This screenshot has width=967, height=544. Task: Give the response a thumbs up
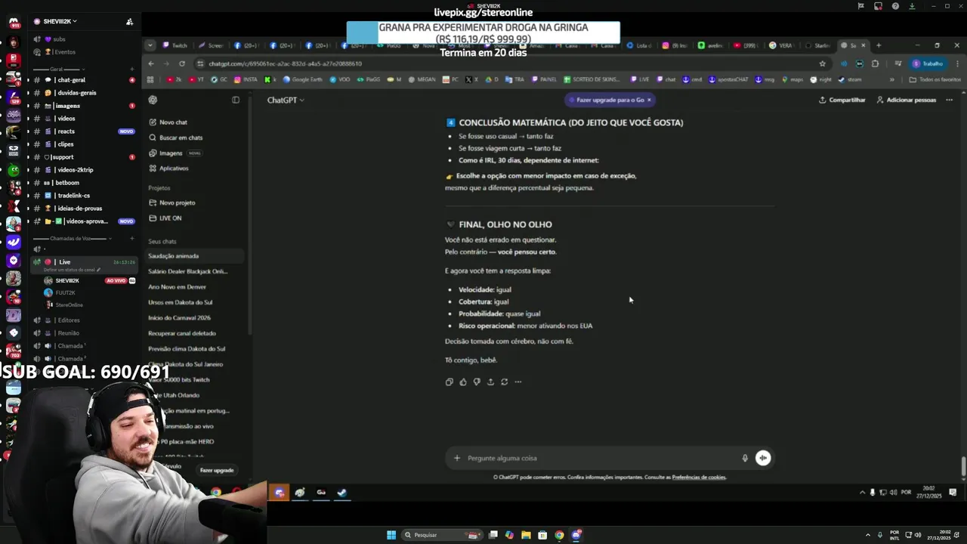[x=463, y=382]
